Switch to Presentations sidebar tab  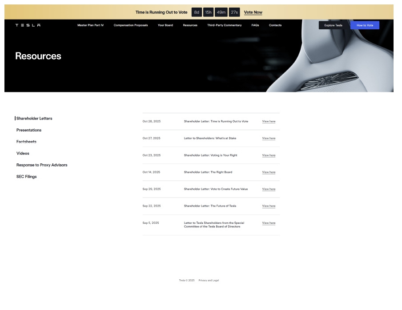point(29,130)
